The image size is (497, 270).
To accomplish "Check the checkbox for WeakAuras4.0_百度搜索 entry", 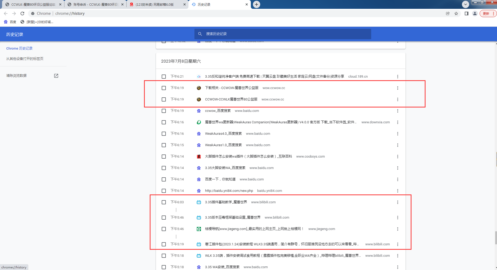I will (164, 134).
